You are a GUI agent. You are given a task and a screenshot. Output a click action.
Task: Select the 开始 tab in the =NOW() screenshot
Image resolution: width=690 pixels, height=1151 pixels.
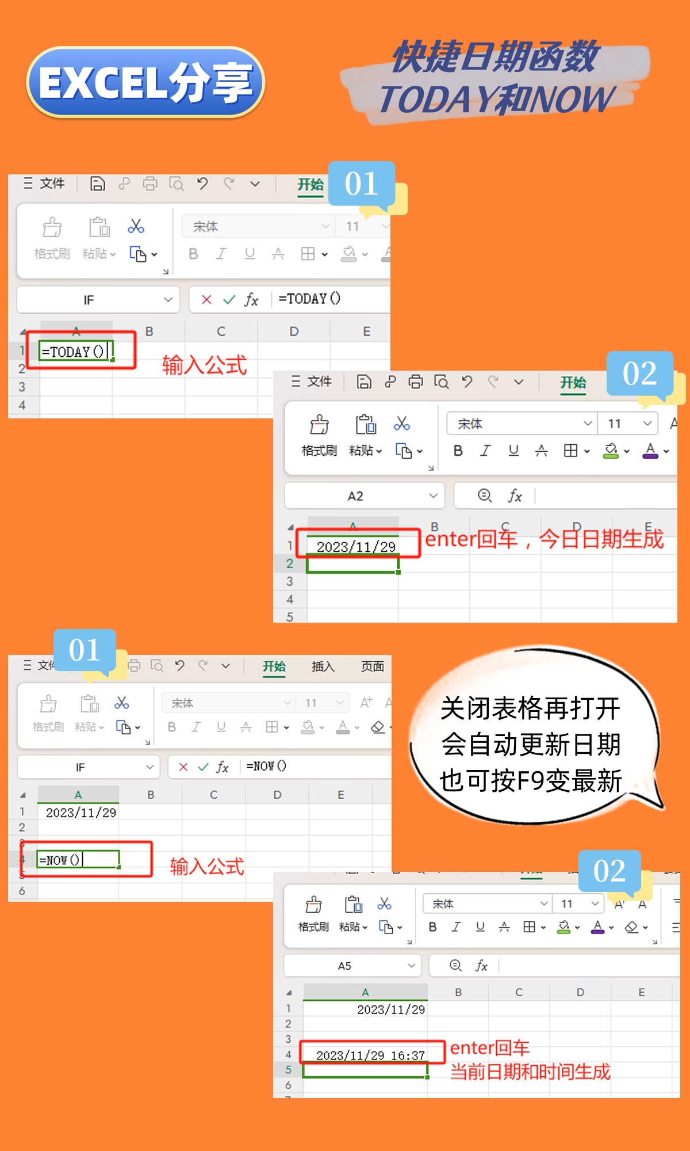point(274,666)
